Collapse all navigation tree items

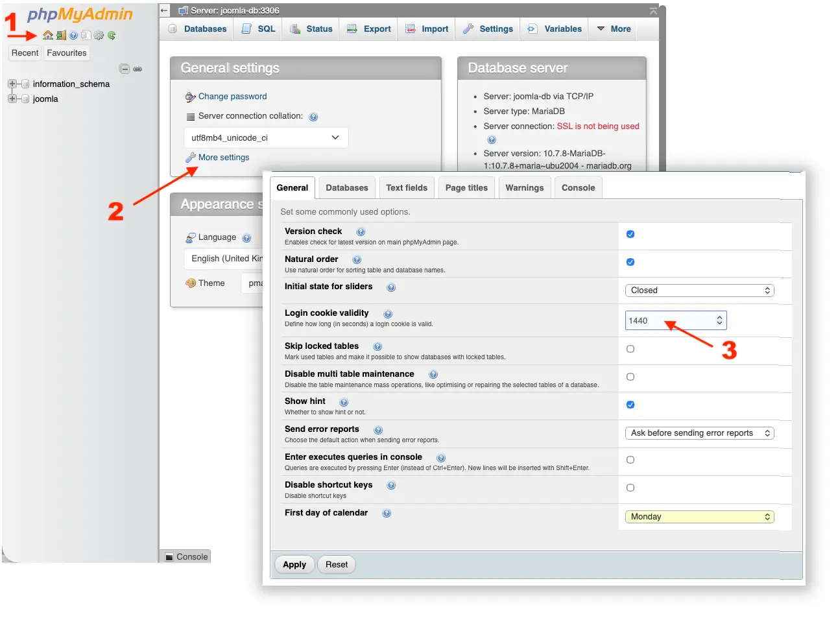(x=125, y=69)
